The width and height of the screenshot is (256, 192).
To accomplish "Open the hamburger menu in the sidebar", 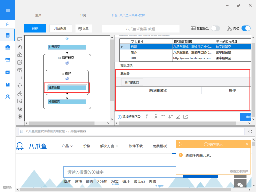I will pos(8,10).
